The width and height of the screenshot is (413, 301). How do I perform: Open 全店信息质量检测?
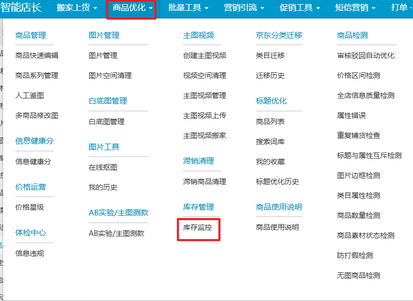366,95
